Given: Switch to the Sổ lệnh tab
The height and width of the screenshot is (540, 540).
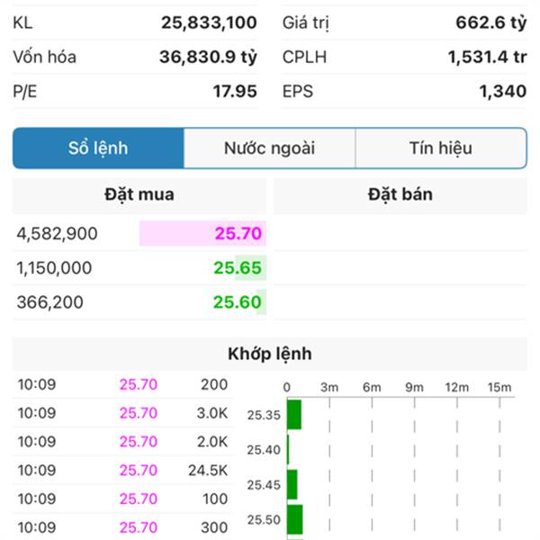Looking at the screenshot, I should coord(98,148).
